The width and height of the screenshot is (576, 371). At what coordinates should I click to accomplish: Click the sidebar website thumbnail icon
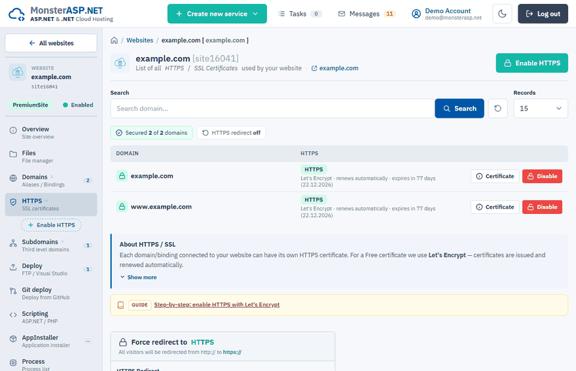point(18,73)
